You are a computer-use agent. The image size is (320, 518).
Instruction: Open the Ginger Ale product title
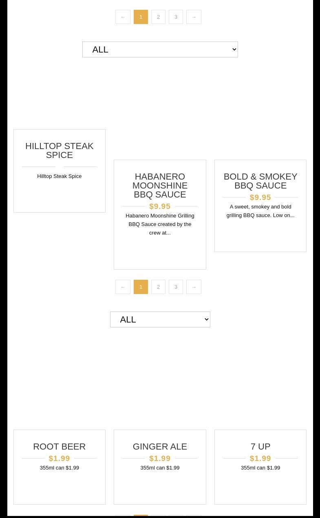(x=160, y=446)
